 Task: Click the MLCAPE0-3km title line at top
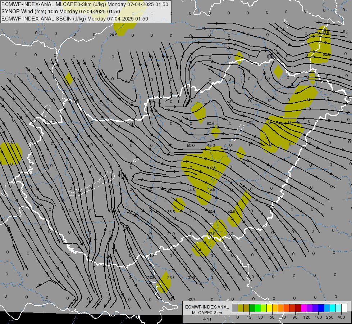coord(84,4)
